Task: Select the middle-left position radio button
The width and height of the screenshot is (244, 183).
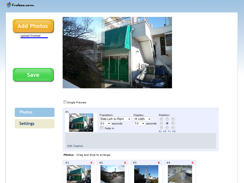Action: point(162,123)
